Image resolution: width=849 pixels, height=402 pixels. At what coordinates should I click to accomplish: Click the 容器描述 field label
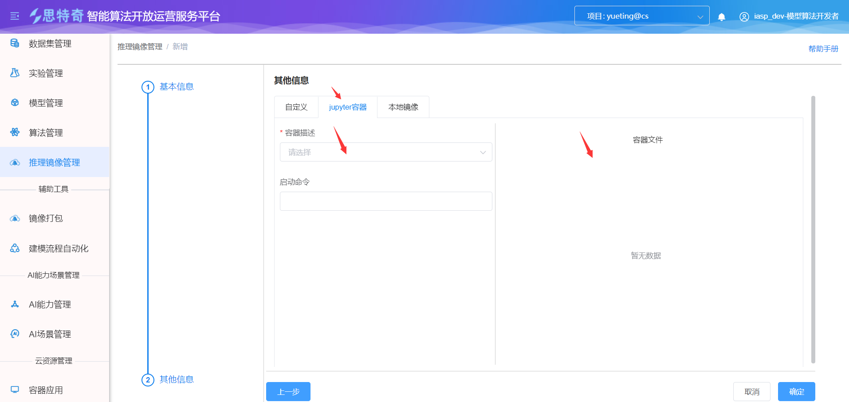pos(300,133)
